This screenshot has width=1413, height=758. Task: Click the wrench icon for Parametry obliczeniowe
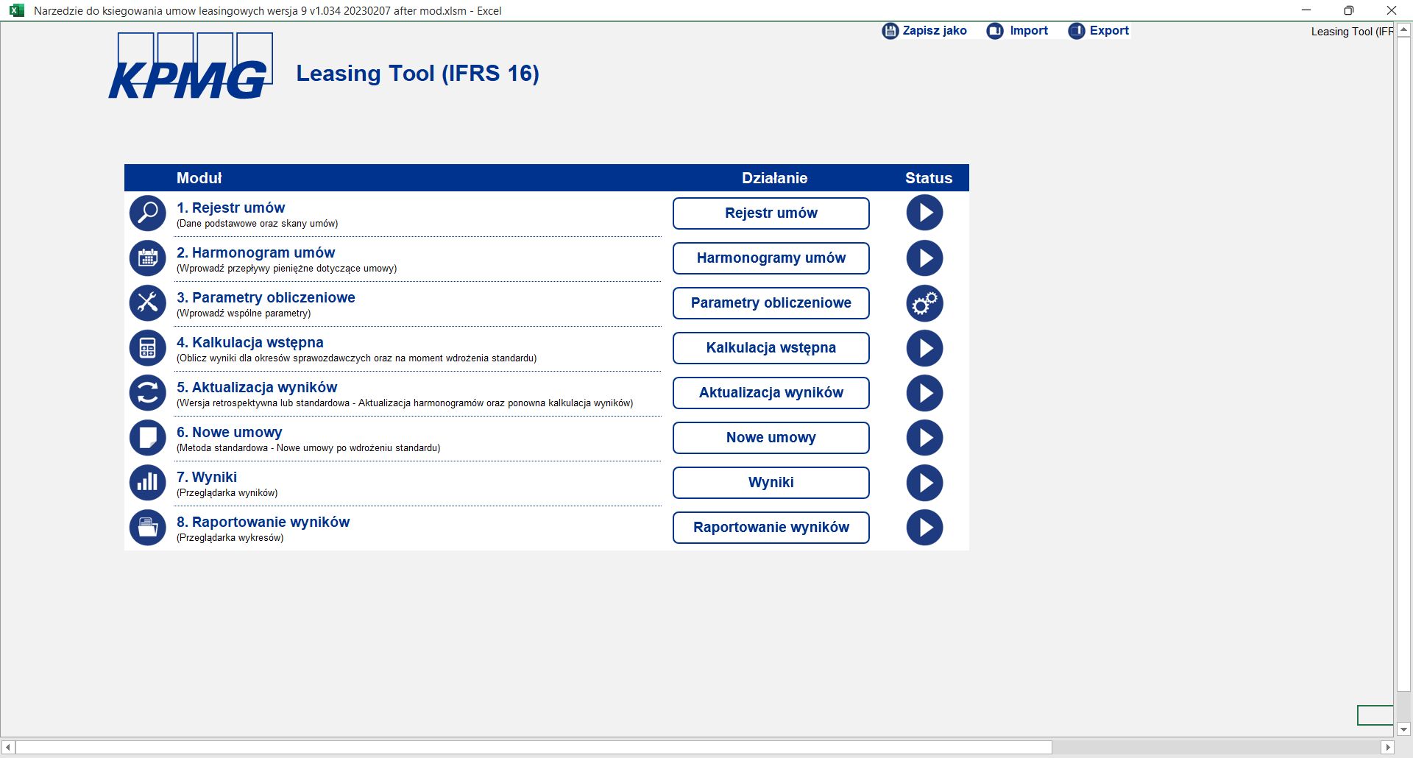tap(148, 303)
